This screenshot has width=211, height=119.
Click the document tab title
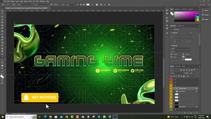tap(27, 8)
